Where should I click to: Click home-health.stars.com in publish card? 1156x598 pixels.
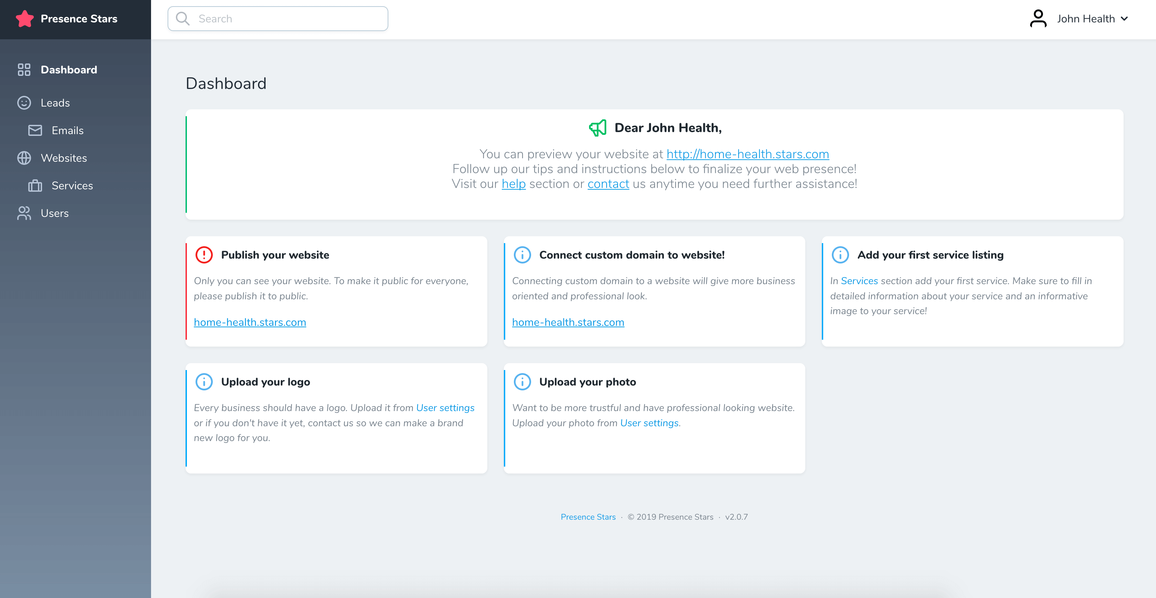click(x=250, y=322)
